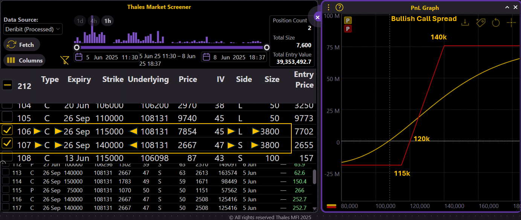Select the 1d timeframe

80,21
